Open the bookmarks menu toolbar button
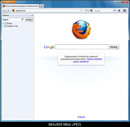This screenshot has height=127, width=130. pos(125,11)
